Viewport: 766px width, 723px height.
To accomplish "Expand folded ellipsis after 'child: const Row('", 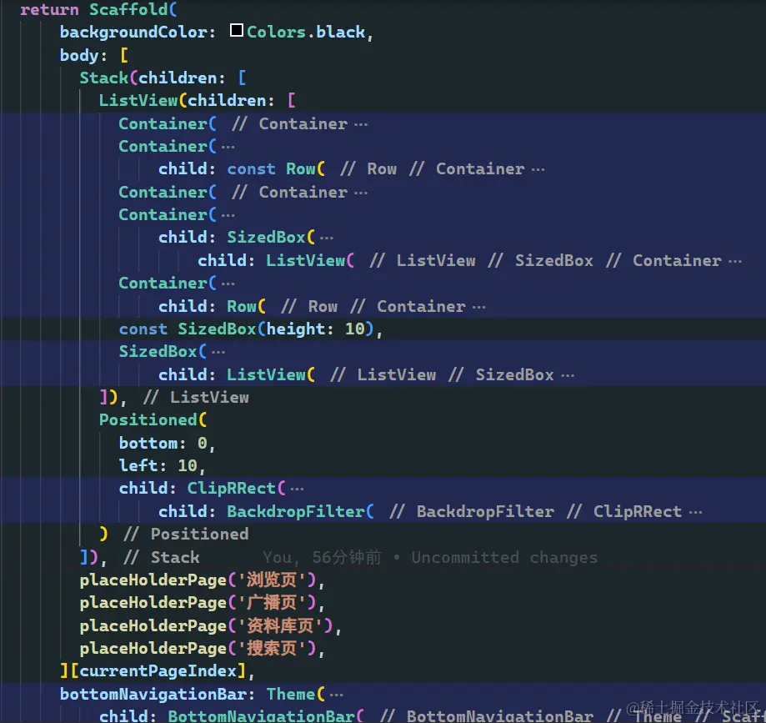I will 538,169.
